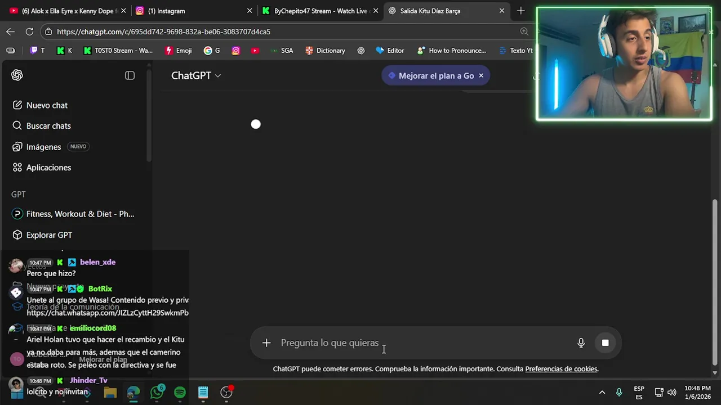Open Spotify from taskbar
The height and width of the screenshot is (405, 721).
(x=180, y=392)
